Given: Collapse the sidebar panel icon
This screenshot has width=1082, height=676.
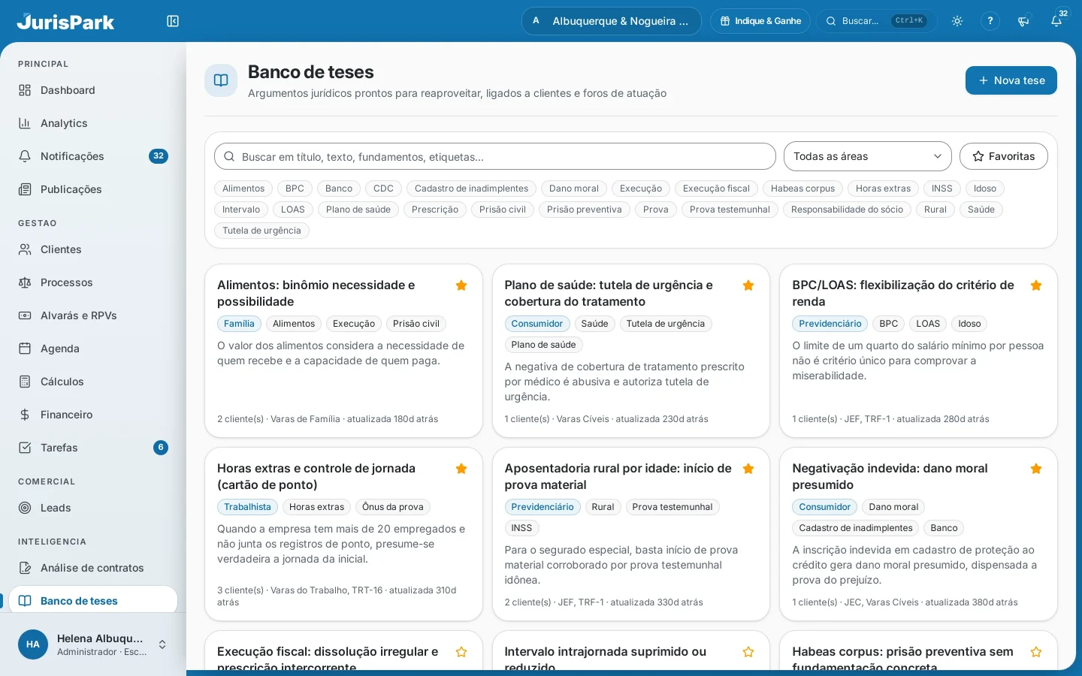Looking at the screenshot, I should point(173,21).
